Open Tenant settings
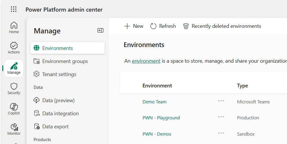287x144 pixels. point(59,74)
